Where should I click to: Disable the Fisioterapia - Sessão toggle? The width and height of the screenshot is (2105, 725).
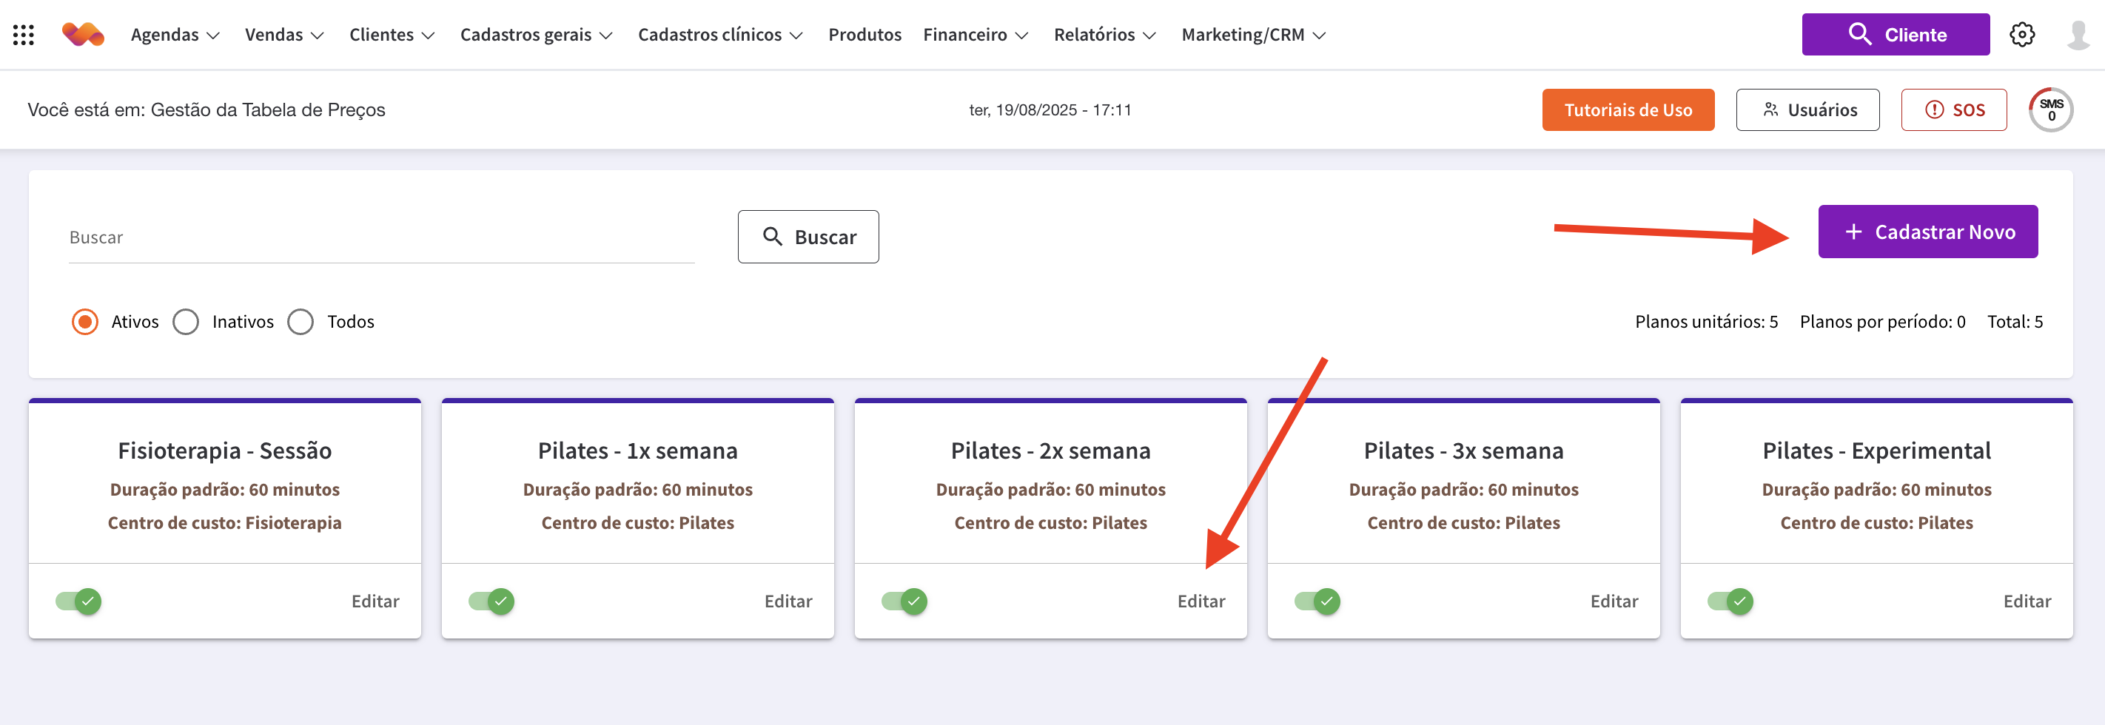pyautogui.click(x=79, y=601)
